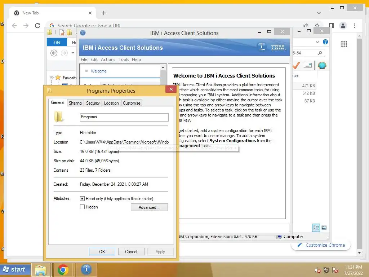369x277 pixels.
Task: Select Welcome in IBM i Access sidebar
Action: coord(98,71)
